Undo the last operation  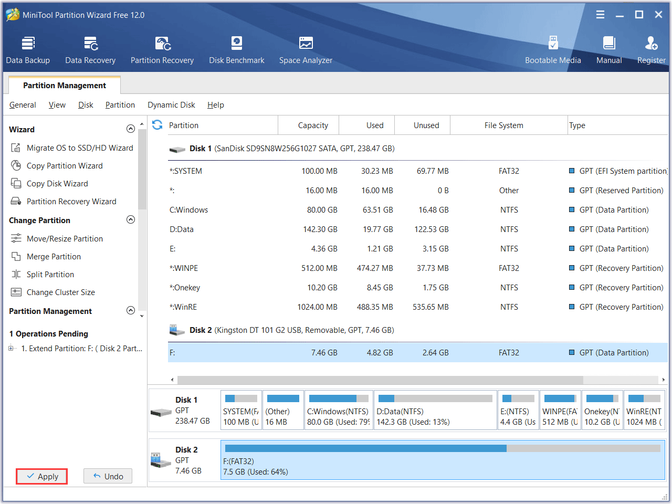pyautogui.click(x=108, y=476)
